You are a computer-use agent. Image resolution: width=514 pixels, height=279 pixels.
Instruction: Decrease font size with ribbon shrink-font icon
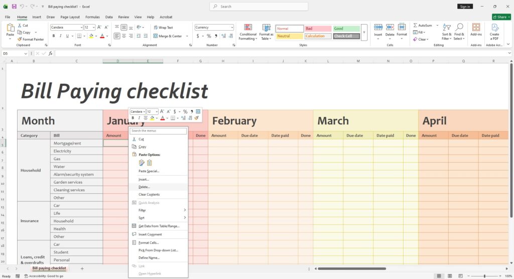click(106, 27)
